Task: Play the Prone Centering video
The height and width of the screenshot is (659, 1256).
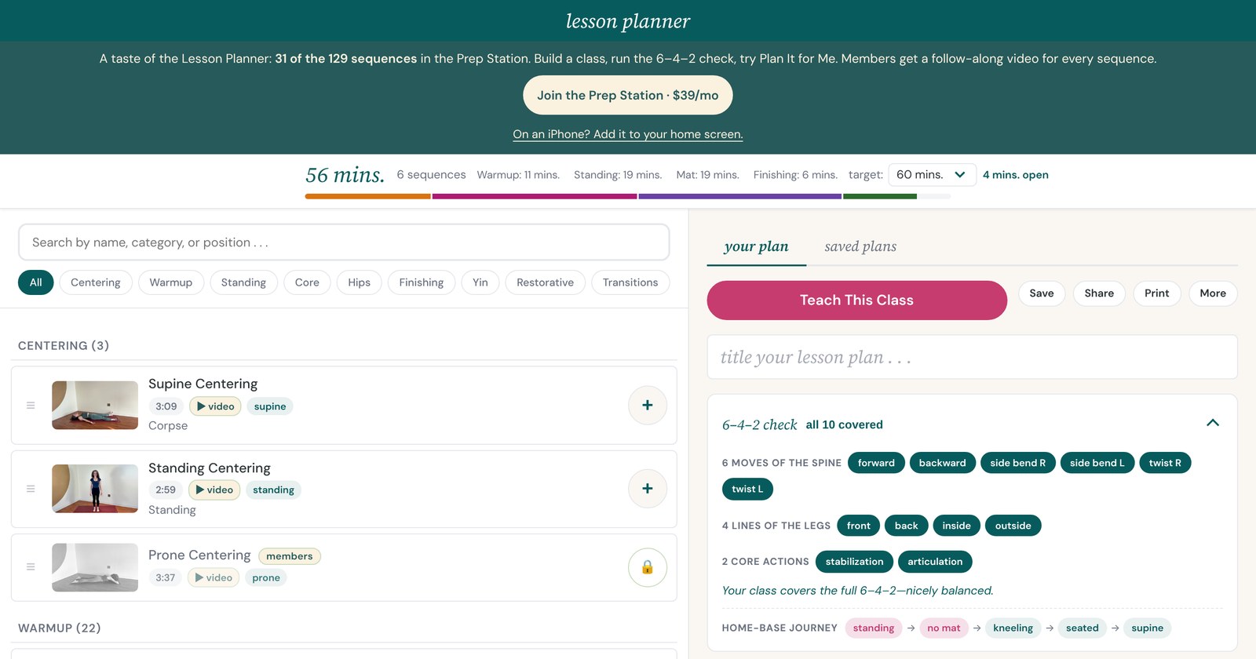Action: 214,577
